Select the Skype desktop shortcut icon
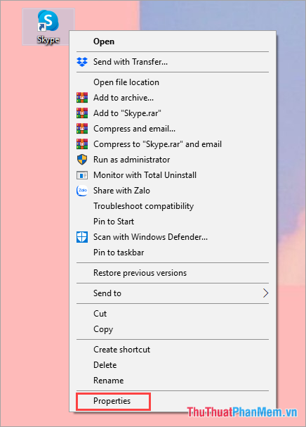Screen dimensions: 306x427 tap(48, 27)
